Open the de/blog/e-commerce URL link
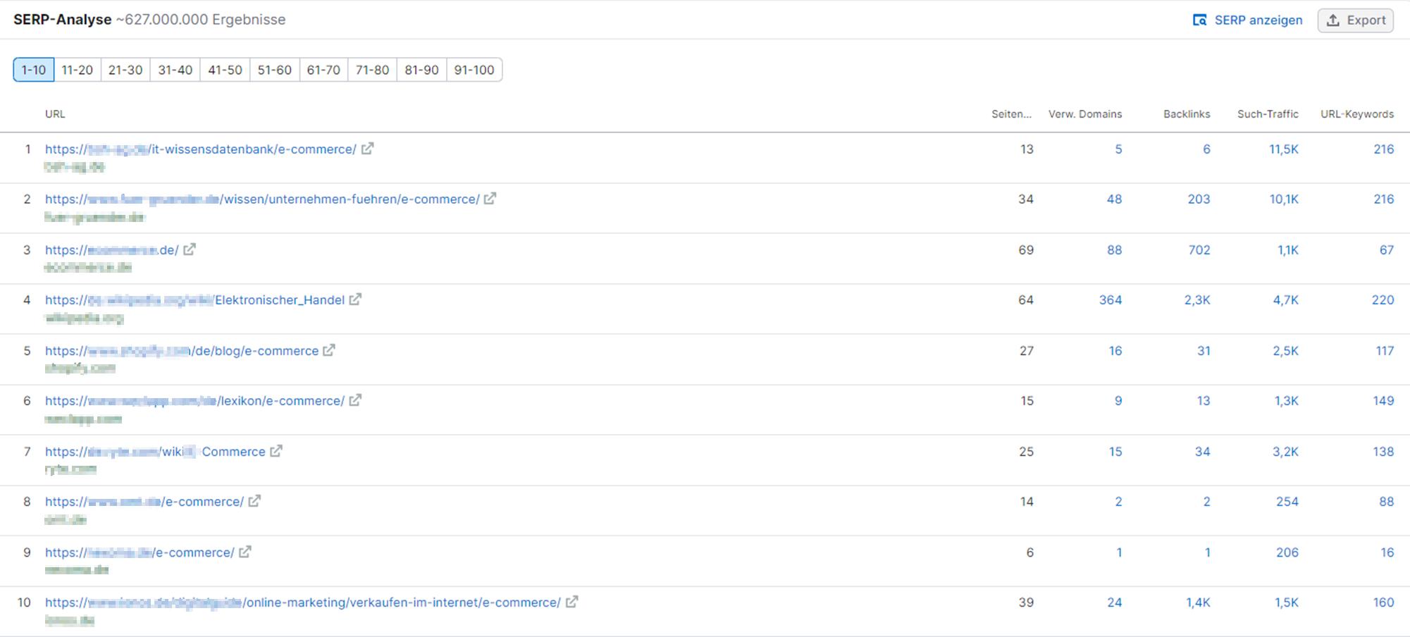 (x=182, y=350)
